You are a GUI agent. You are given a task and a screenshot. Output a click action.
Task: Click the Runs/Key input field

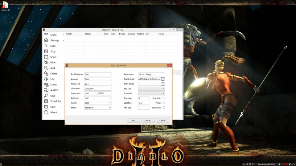pyautogui.click(x=143, y=98)
